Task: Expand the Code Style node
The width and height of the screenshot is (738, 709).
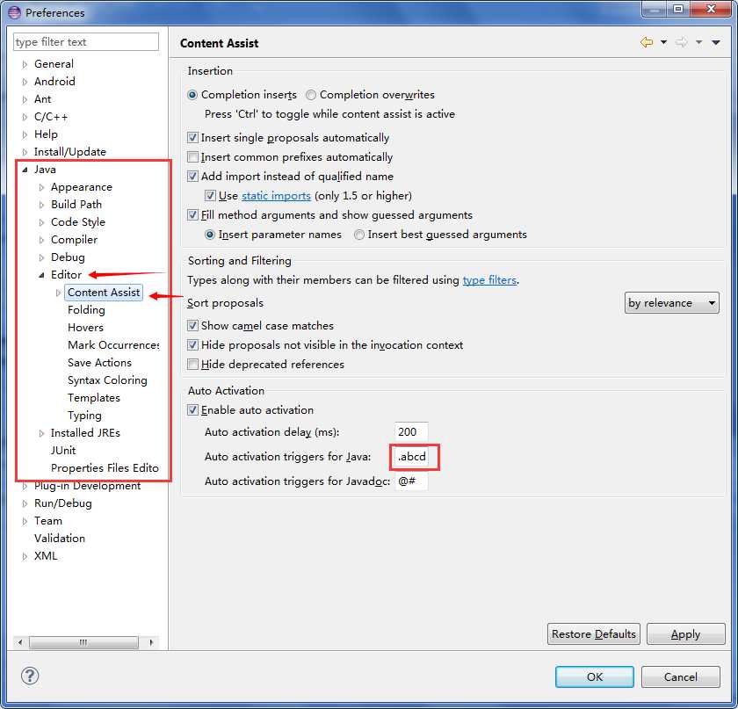Action: point(41,222)
